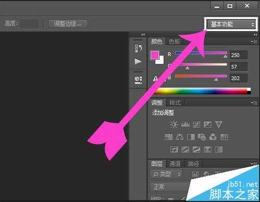The height and width of the screenshot is (202, 260).
Task: Select the 图层 tab
Action: [x=157, y=164]
